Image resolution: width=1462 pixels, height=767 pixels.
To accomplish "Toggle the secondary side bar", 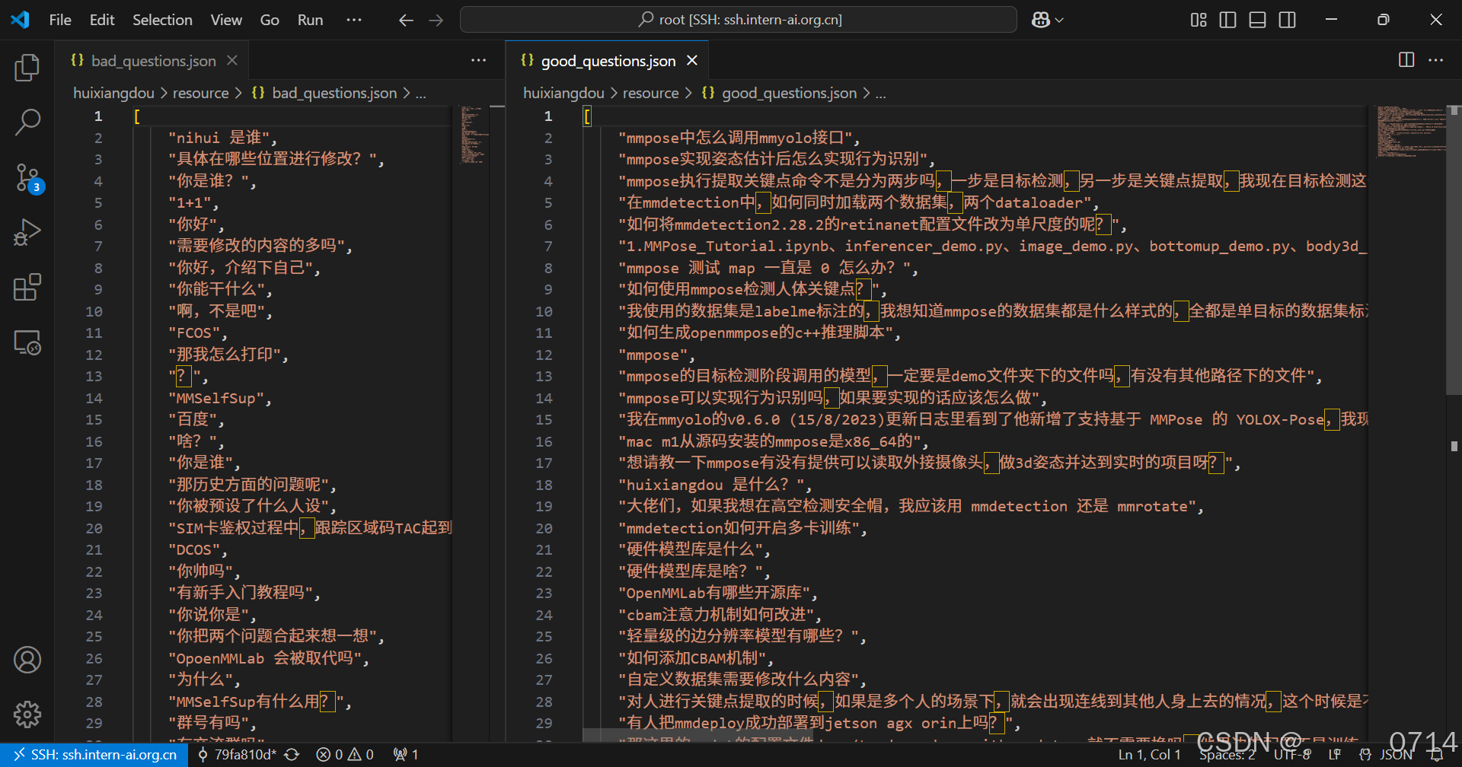I will [1287, 21].
